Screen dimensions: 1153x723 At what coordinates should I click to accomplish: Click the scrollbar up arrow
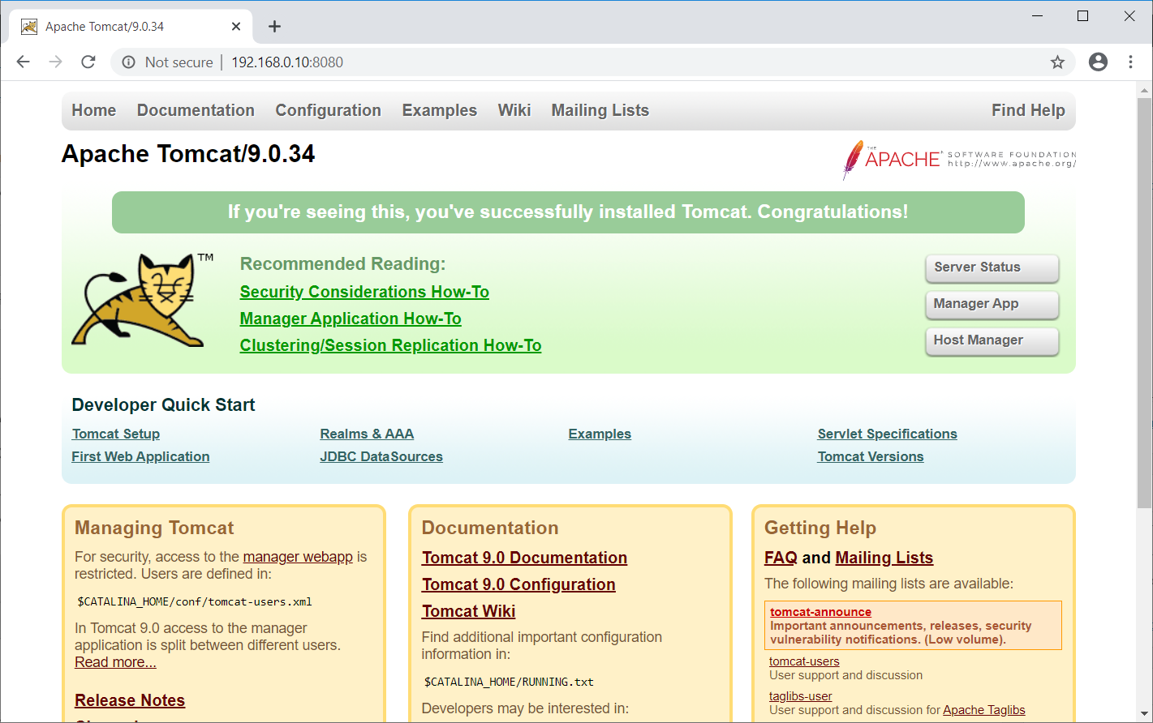[1144, 90]
